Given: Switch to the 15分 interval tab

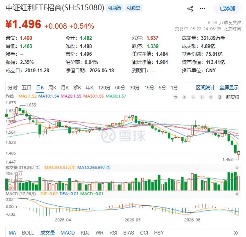Looking at the screenshot, I should (x=149, y=87).
